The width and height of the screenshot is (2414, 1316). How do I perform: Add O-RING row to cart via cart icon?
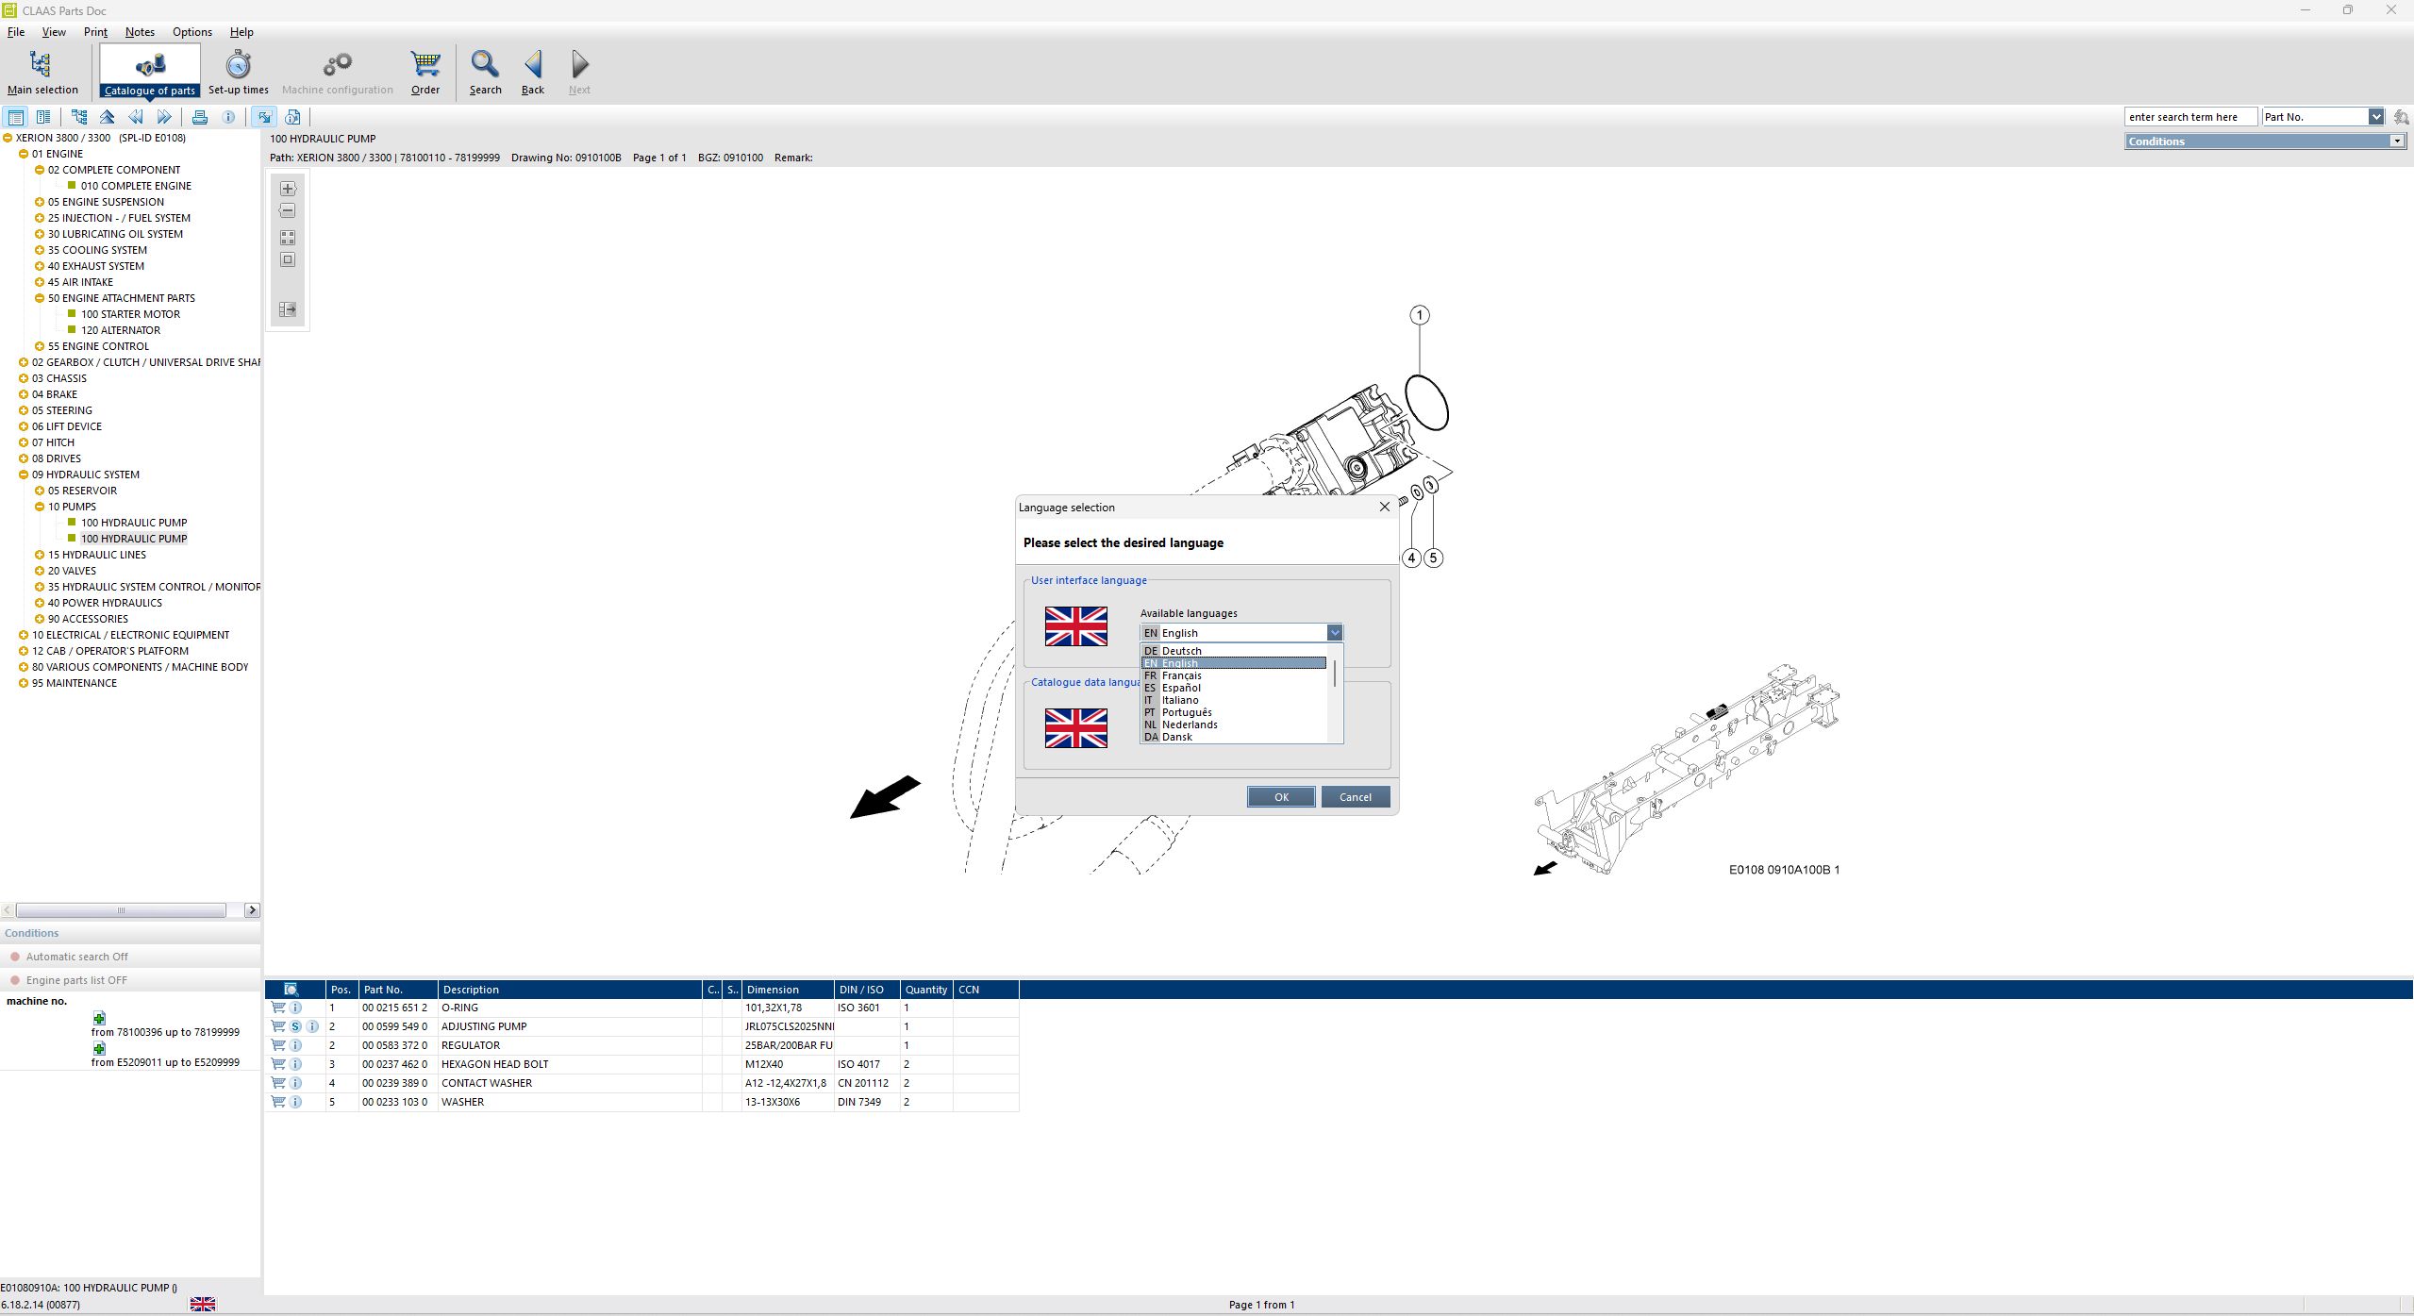[x=278, y=1008]
